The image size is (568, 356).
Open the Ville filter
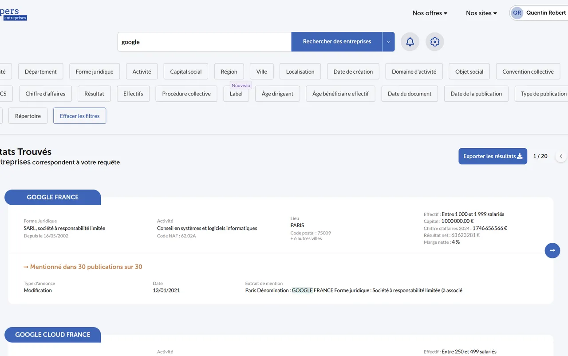[262, 71]
